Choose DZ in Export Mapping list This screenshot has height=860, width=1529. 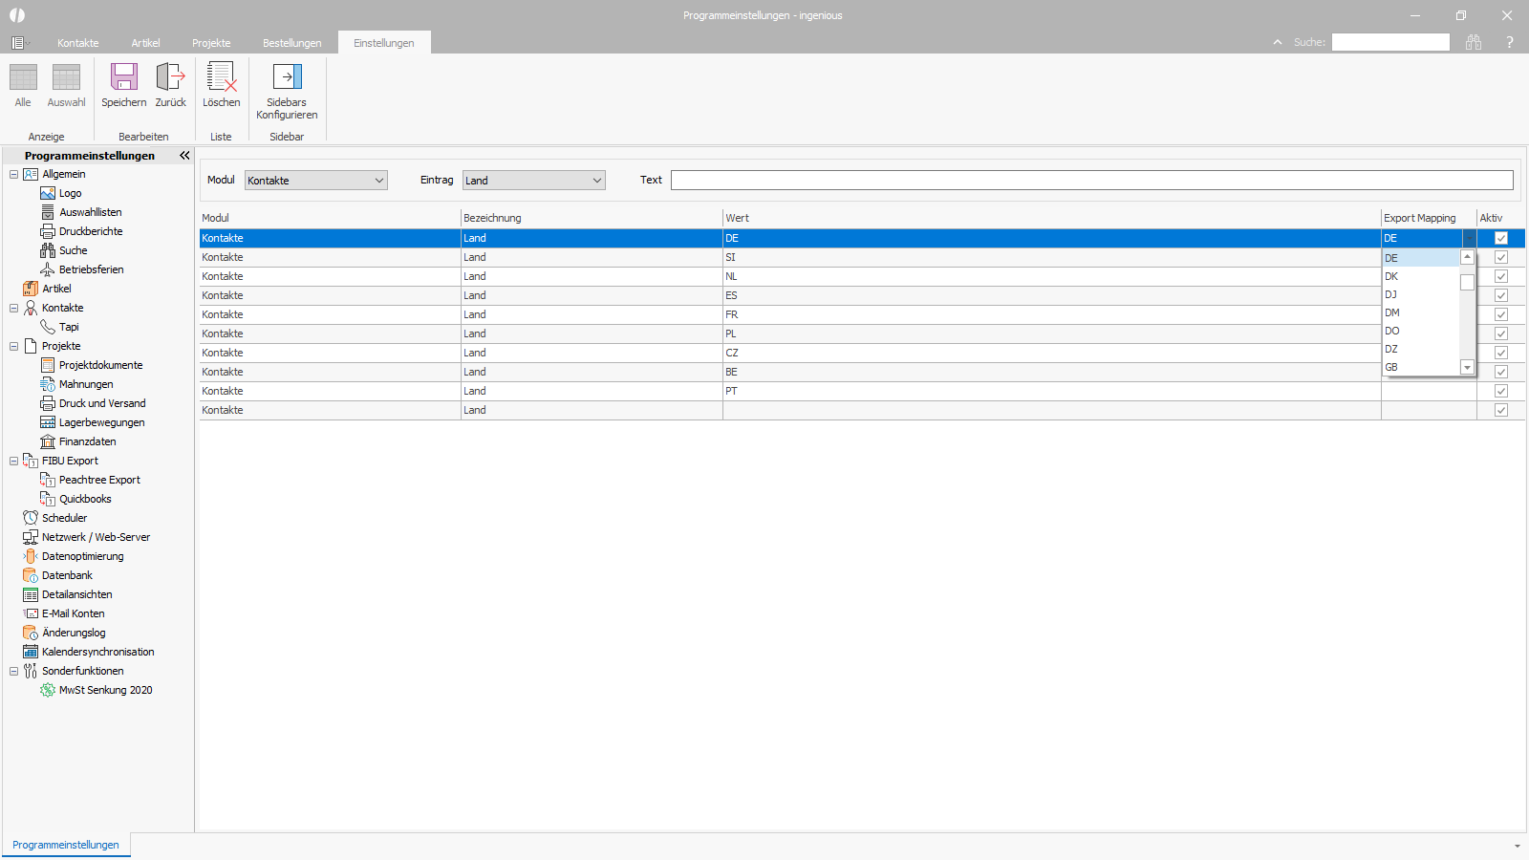(x=1420, y=349)
